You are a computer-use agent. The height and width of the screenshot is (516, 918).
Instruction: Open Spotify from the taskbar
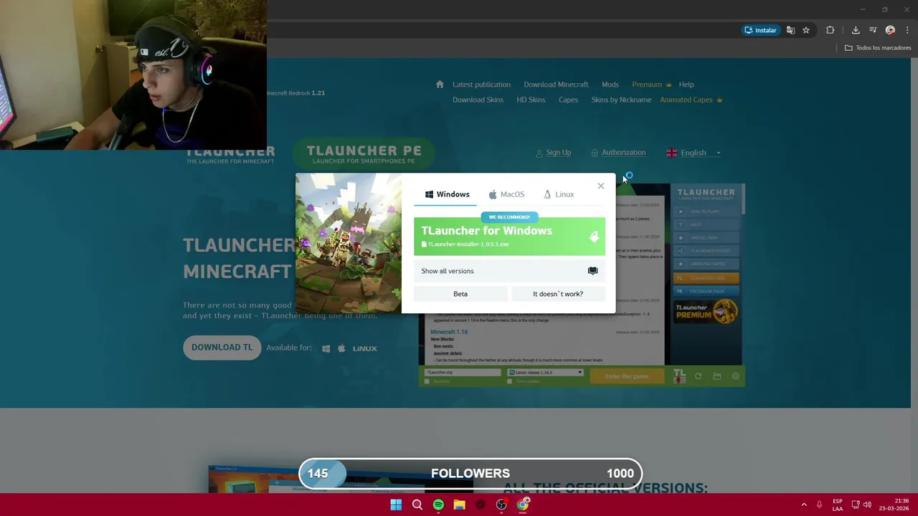pos(438,505)
